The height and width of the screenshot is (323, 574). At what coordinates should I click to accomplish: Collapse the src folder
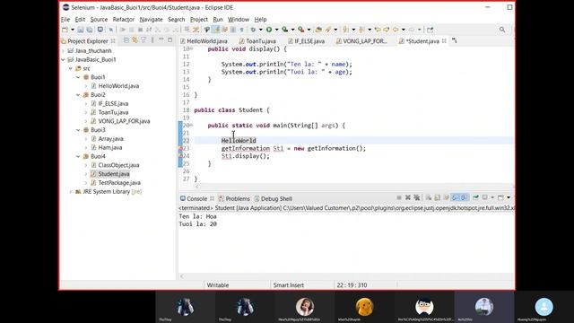71,68
